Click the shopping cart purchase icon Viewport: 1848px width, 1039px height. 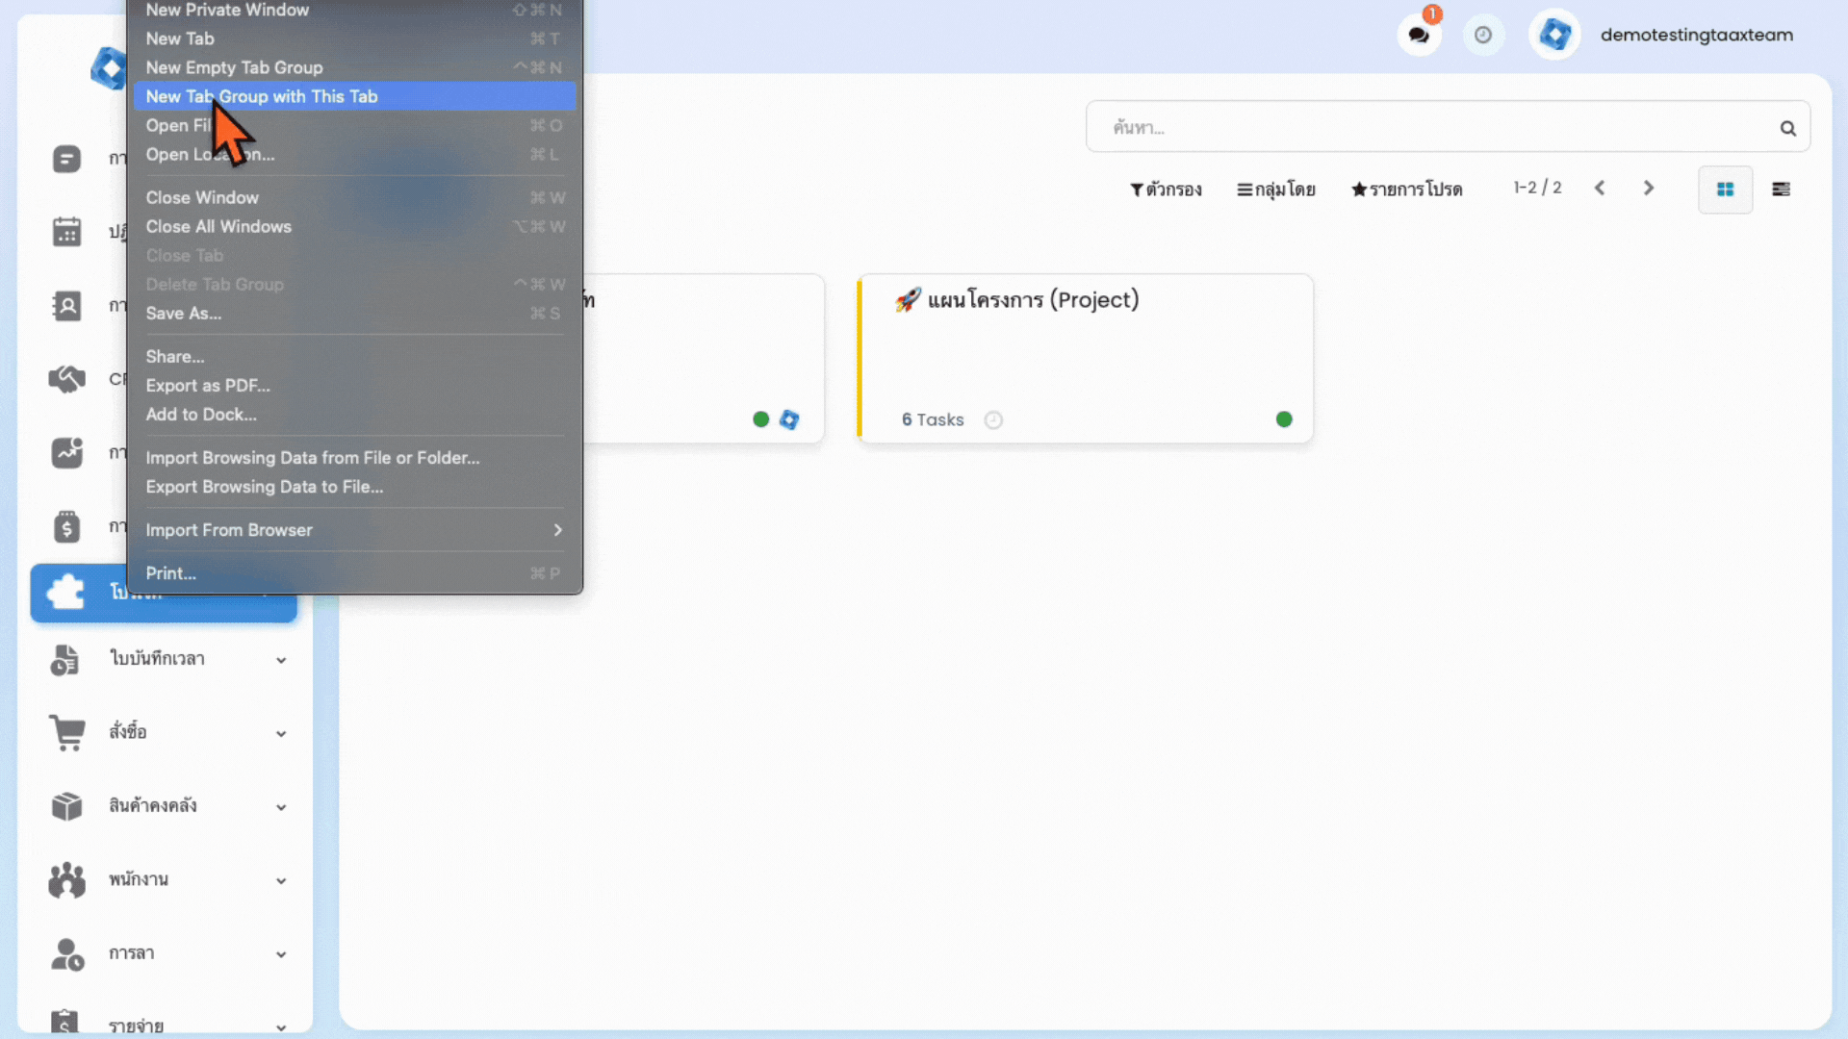[66, 732]
